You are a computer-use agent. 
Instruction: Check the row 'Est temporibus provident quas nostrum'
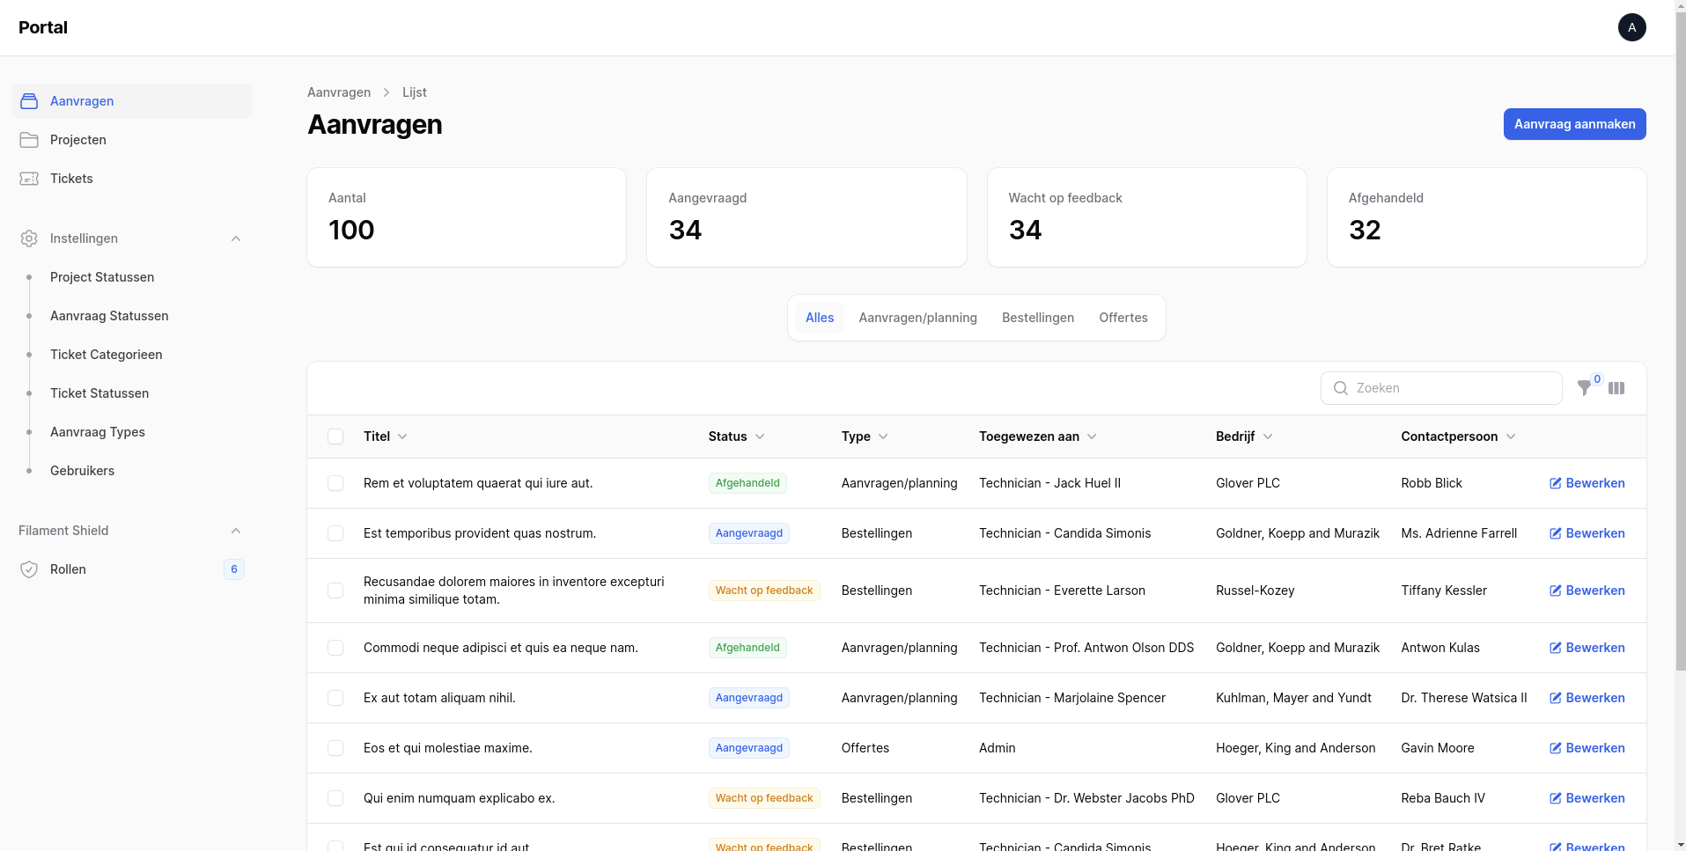tap(335, 533)
